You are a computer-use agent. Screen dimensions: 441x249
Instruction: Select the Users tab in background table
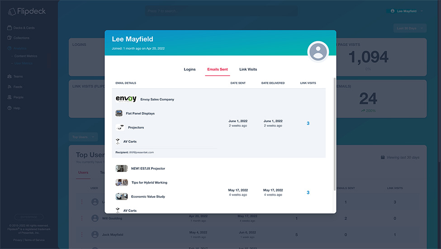pos(83,172)
